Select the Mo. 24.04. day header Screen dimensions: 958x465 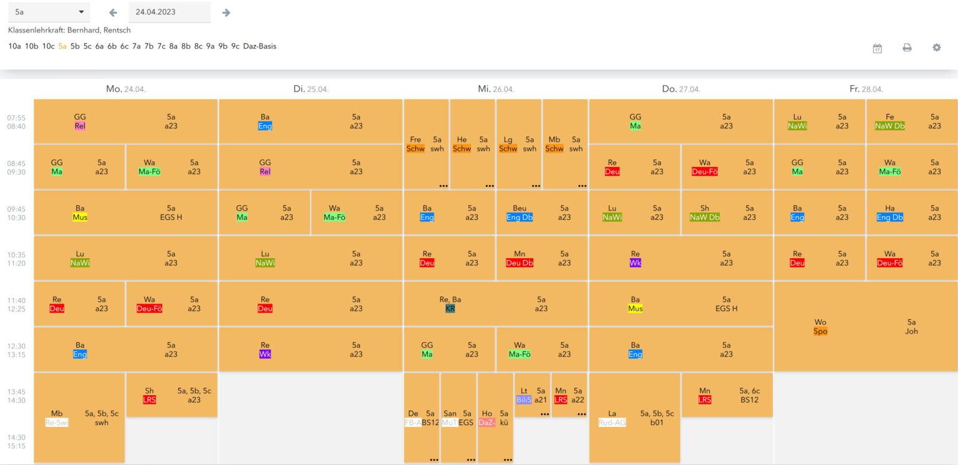126,89
